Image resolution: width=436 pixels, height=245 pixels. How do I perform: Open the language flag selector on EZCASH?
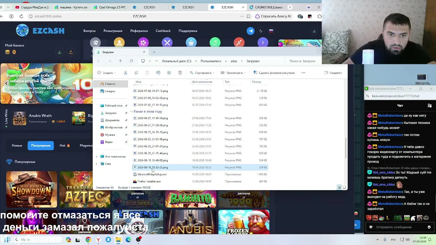coord(271,31)
